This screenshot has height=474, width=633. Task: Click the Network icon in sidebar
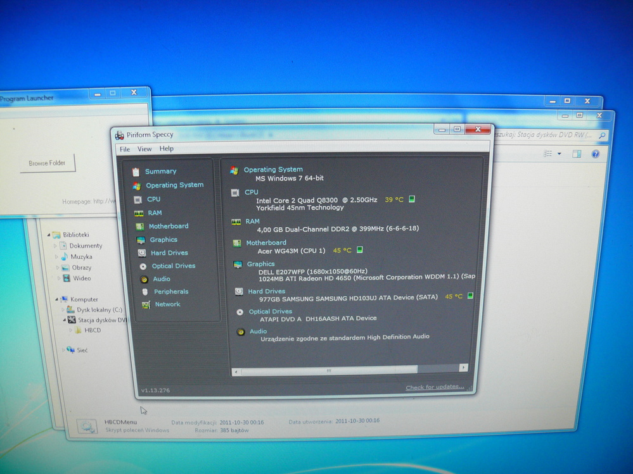(x=146, y=305)
